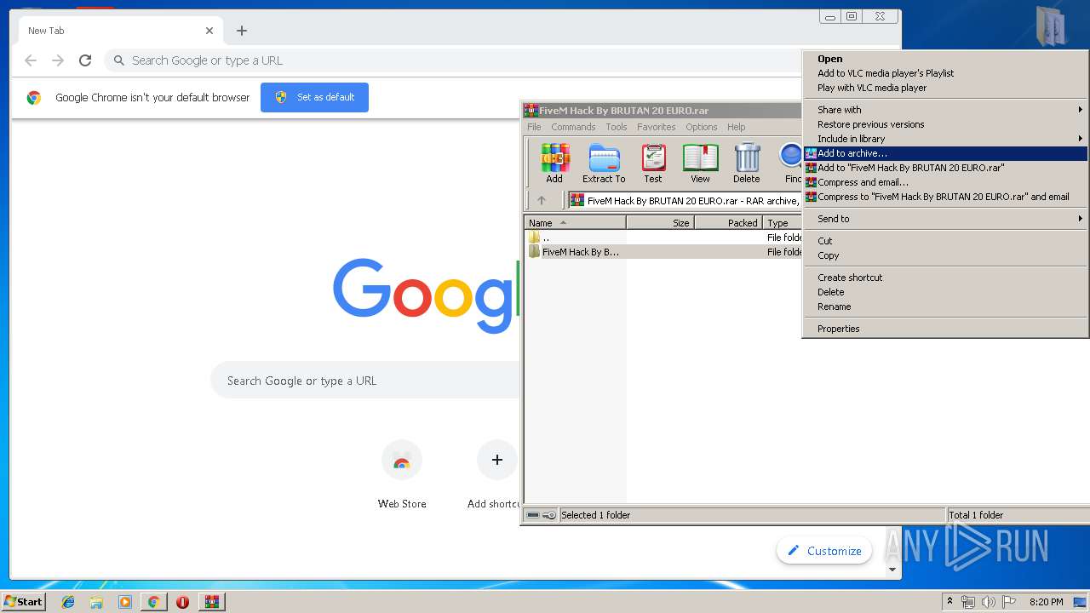Select the FiveM Hack By B... folder row
The height and width of the screenshot is (613, 1090).
[x=663, y=252]
